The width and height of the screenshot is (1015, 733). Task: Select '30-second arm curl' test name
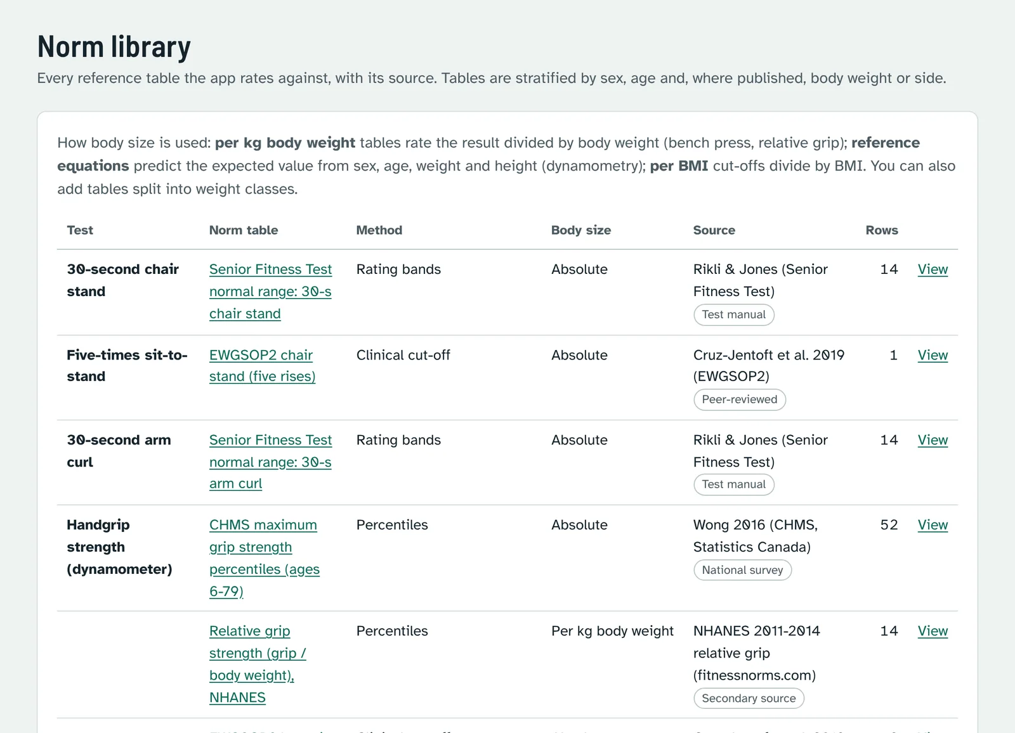[119, 451]
